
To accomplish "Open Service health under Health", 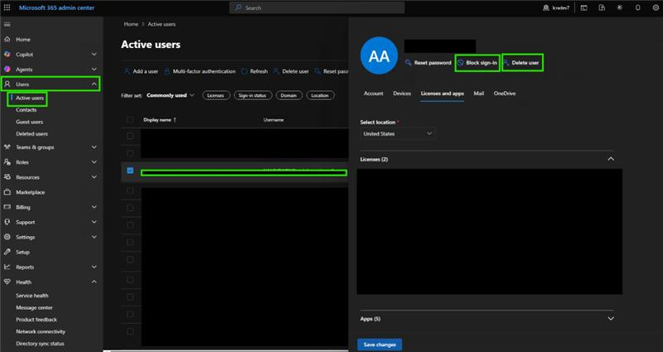I will [x=32, y=296].
